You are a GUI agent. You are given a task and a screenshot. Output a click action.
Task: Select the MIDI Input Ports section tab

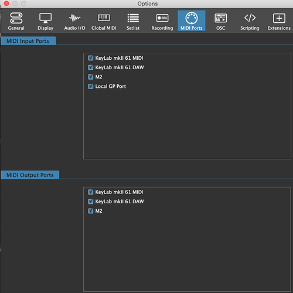(x=28, y=41)
